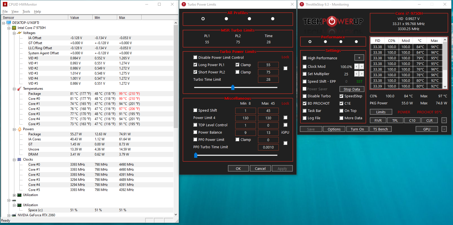Click the plus button beside High Performance
453x225 pixels.
[x=359, y=58]
